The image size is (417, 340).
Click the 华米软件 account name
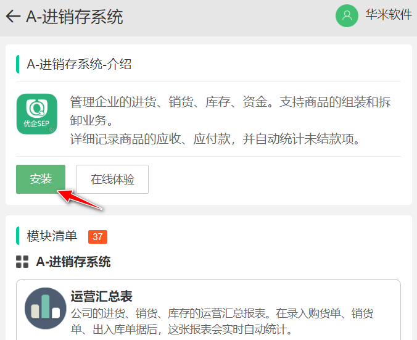click(x=389, y=15)
